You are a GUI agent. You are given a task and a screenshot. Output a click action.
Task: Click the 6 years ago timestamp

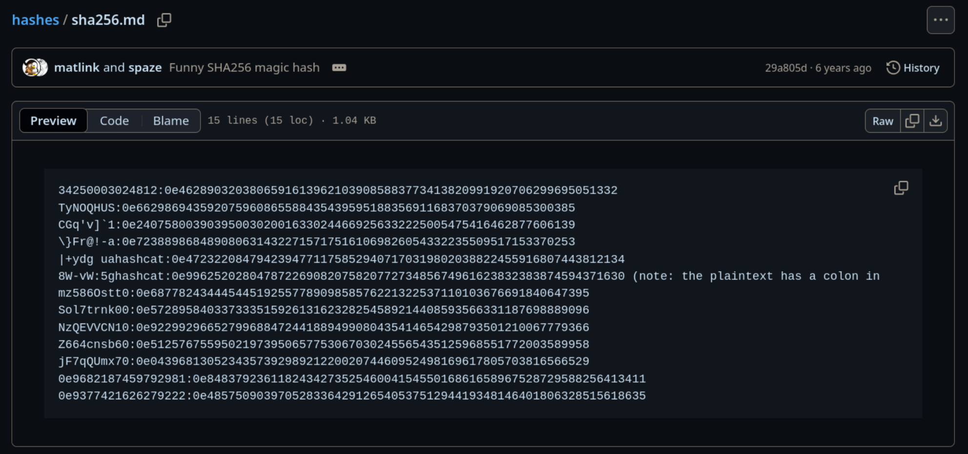click(x=843, y=68)
